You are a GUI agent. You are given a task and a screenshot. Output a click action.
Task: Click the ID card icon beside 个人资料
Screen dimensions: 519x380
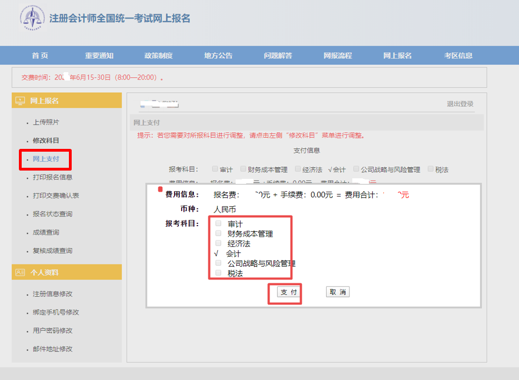[21, 272]
